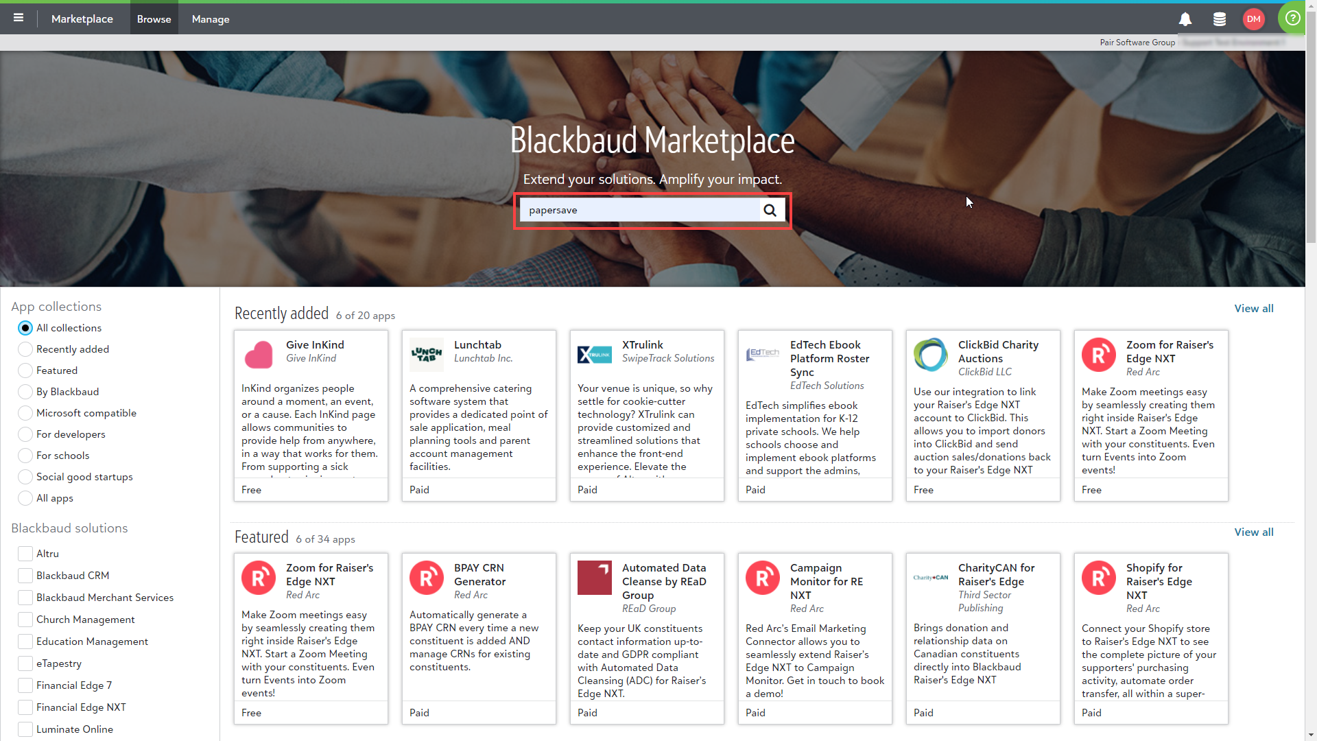Image resolution: width=1317 pixels, height=741 pixels.
Task: Open the Give InKind heart logo app
Action: (259, 355)
